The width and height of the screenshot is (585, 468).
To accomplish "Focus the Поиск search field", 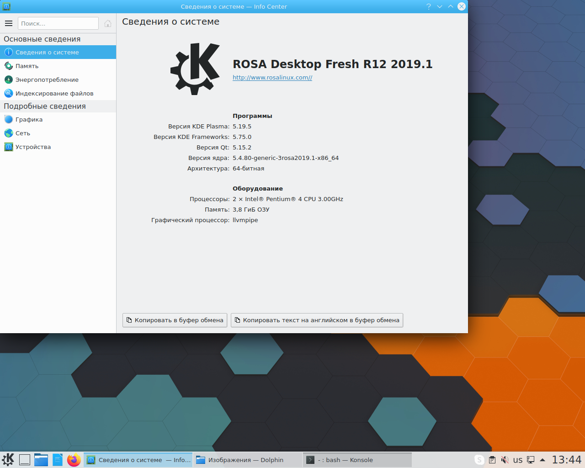I will (x=58, y=23).
